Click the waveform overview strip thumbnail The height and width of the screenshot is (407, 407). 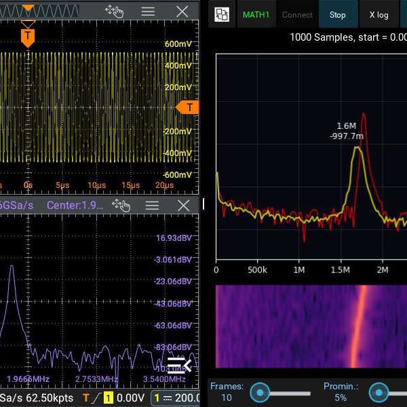tap(39, 11)
